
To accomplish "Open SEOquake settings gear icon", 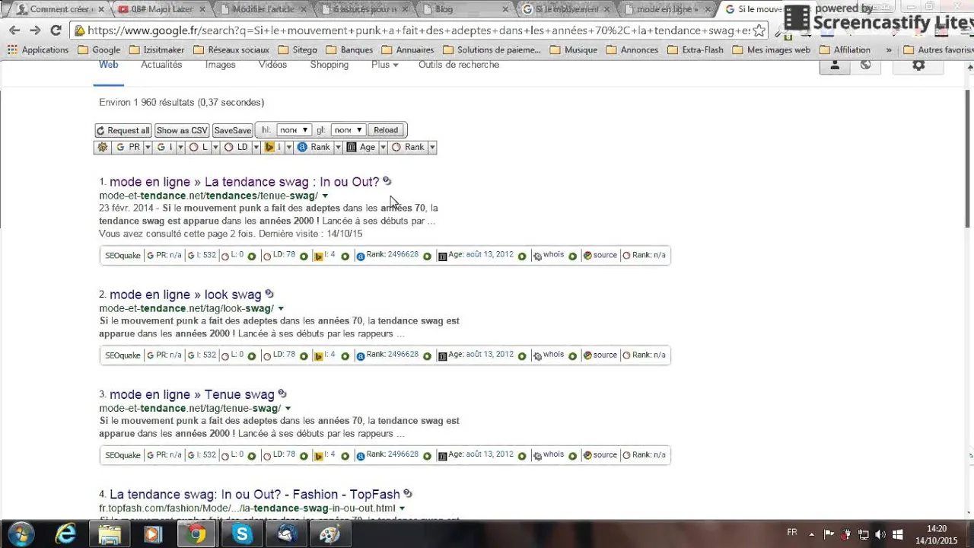I will (x=103, y=148).
